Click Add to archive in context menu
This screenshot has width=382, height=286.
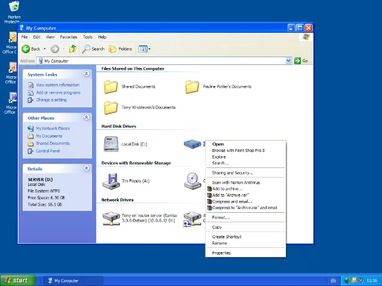[227, 189]
